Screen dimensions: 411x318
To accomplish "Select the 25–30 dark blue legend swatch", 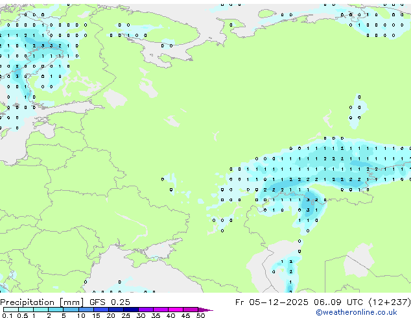I will coord(131,310).
